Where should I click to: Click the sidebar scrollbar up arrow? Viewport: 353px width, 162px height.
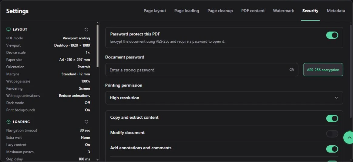(97, 23)
